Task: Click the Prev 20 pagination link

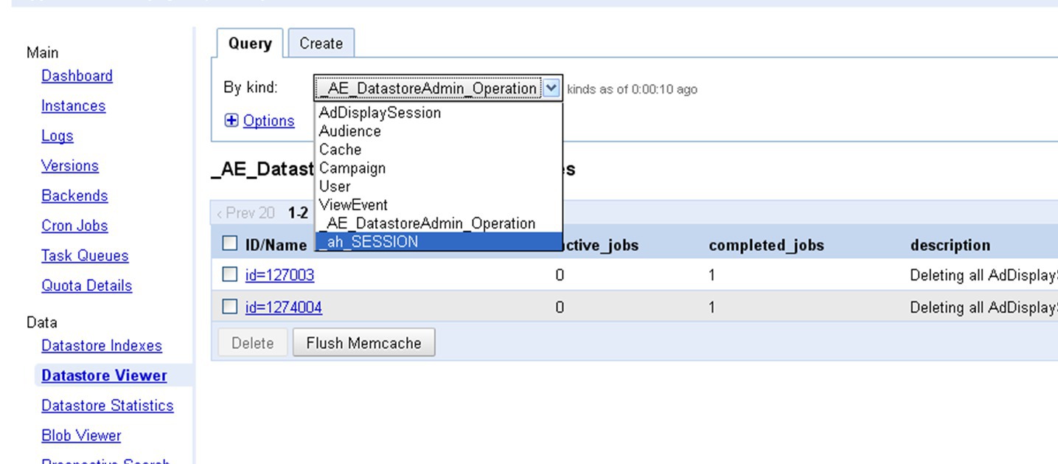Action: [246, 213]
